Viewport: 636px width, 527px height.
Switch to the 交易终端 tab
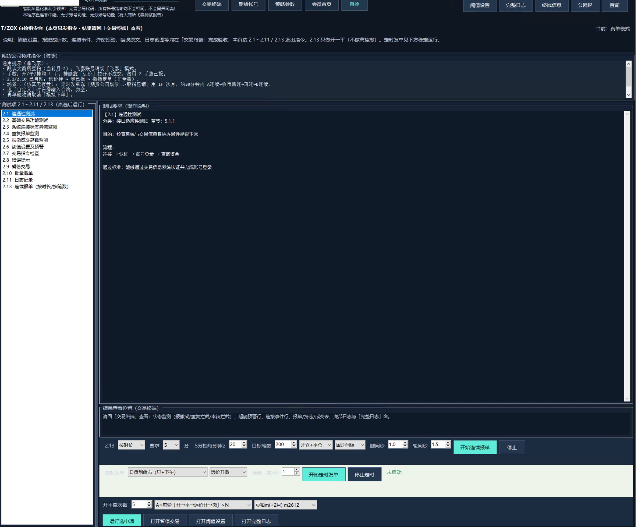point(212,4)
